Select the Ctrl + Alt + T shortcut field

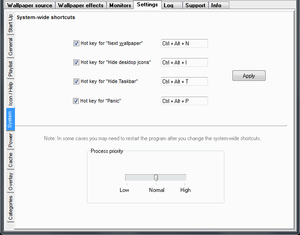[184, 82]
